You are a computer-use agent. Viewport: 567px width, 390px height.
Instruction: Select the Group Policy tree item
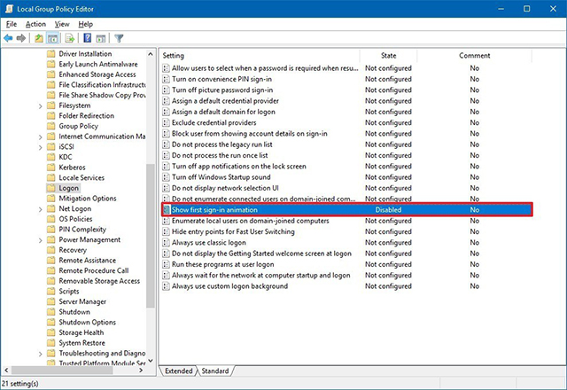coord(79,126)
